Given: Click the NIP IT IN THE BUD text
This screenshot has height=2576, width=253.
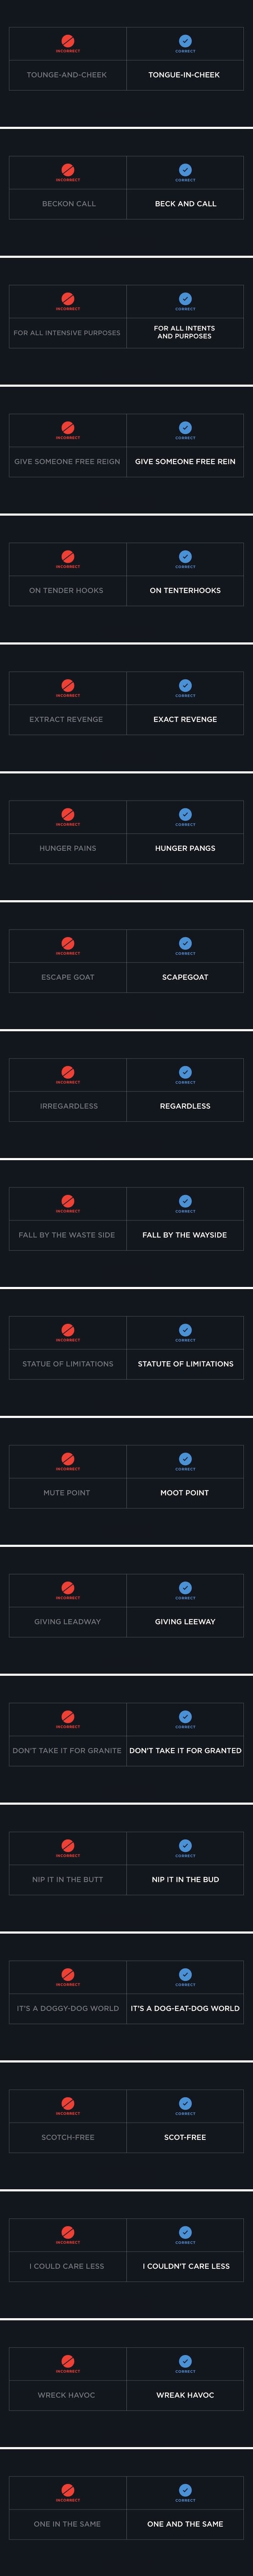Looking at the screenshot, I should (x=185, y=1879).
